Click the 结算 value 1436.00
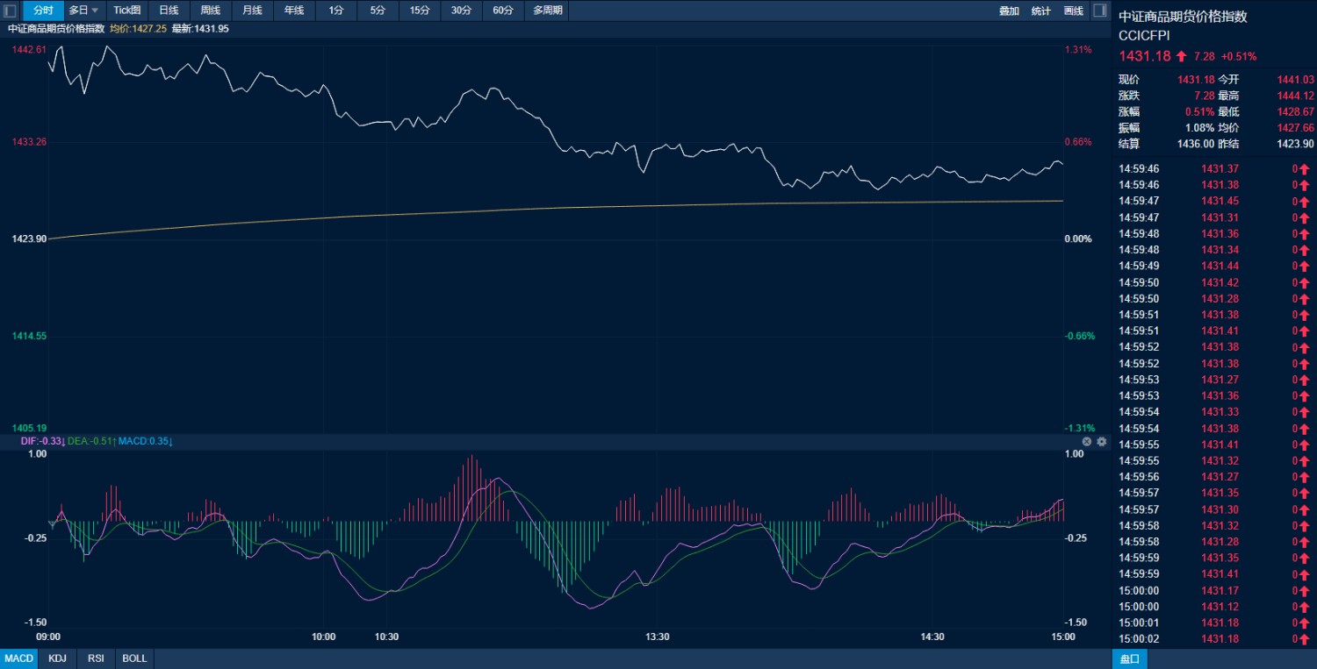 (1196, 144)
